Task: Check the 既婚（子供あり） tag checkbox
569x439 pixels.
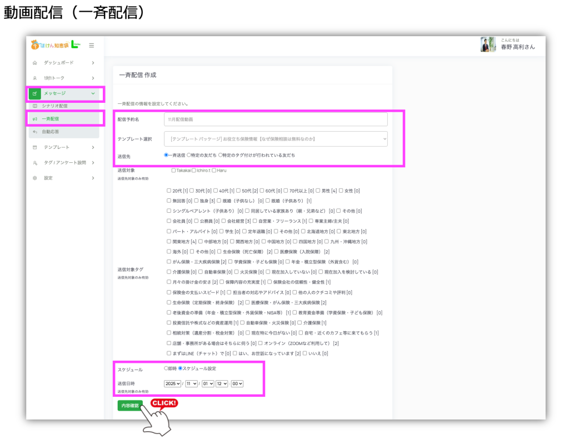Action: click(x=267, y=201)
